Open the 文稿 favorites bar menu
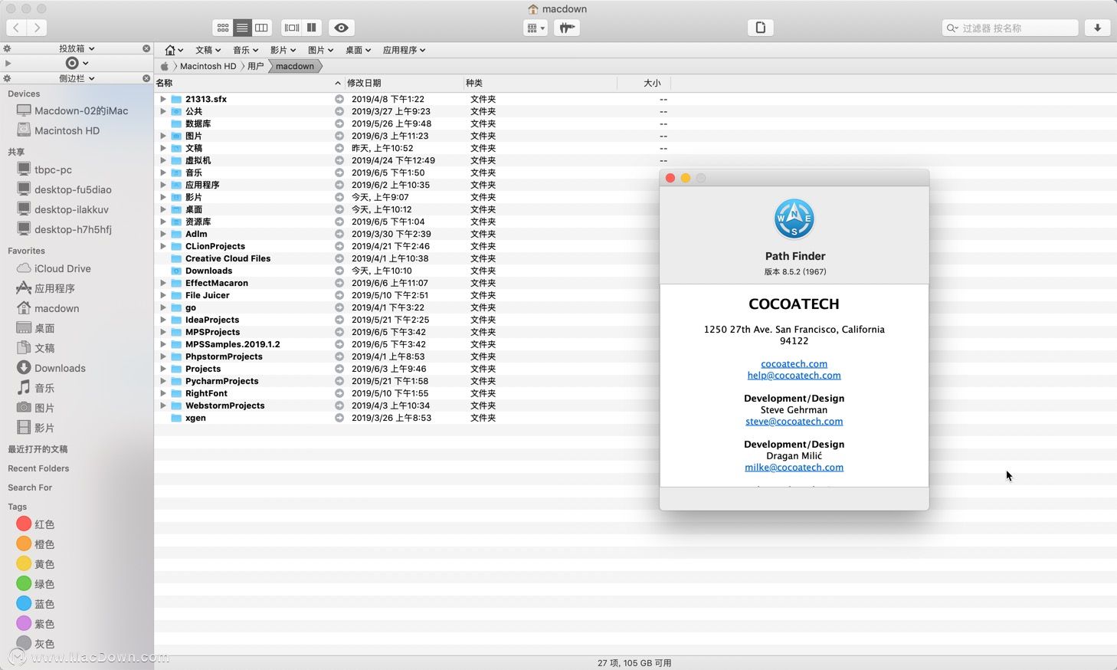 pyautogui.click(x=208, y=50)
